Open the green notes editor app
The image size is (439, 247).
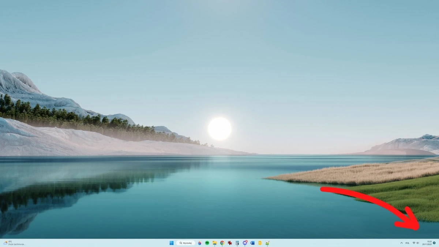[267, 243]
